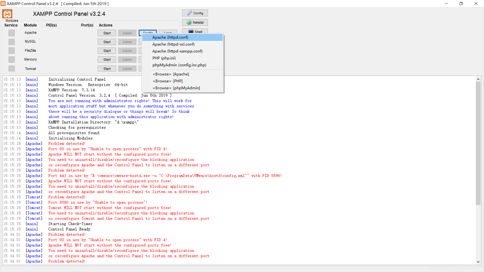This screenshot has height=272, width=484.
Task: Click the MySQL module label
Action: 30,41
